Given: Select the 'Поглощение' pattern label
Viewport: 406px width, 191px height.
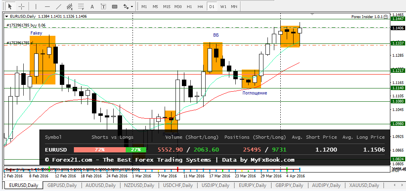Looking at the screenshot, I should 255,92.
